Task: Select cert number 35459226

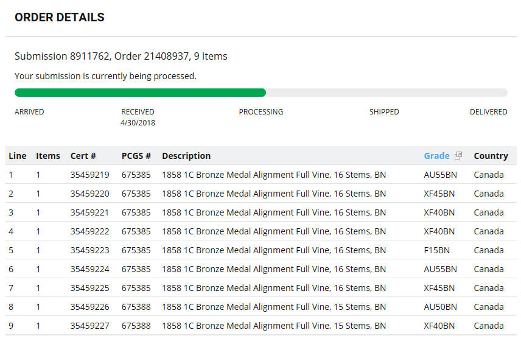Action: [x=89, y=307]
